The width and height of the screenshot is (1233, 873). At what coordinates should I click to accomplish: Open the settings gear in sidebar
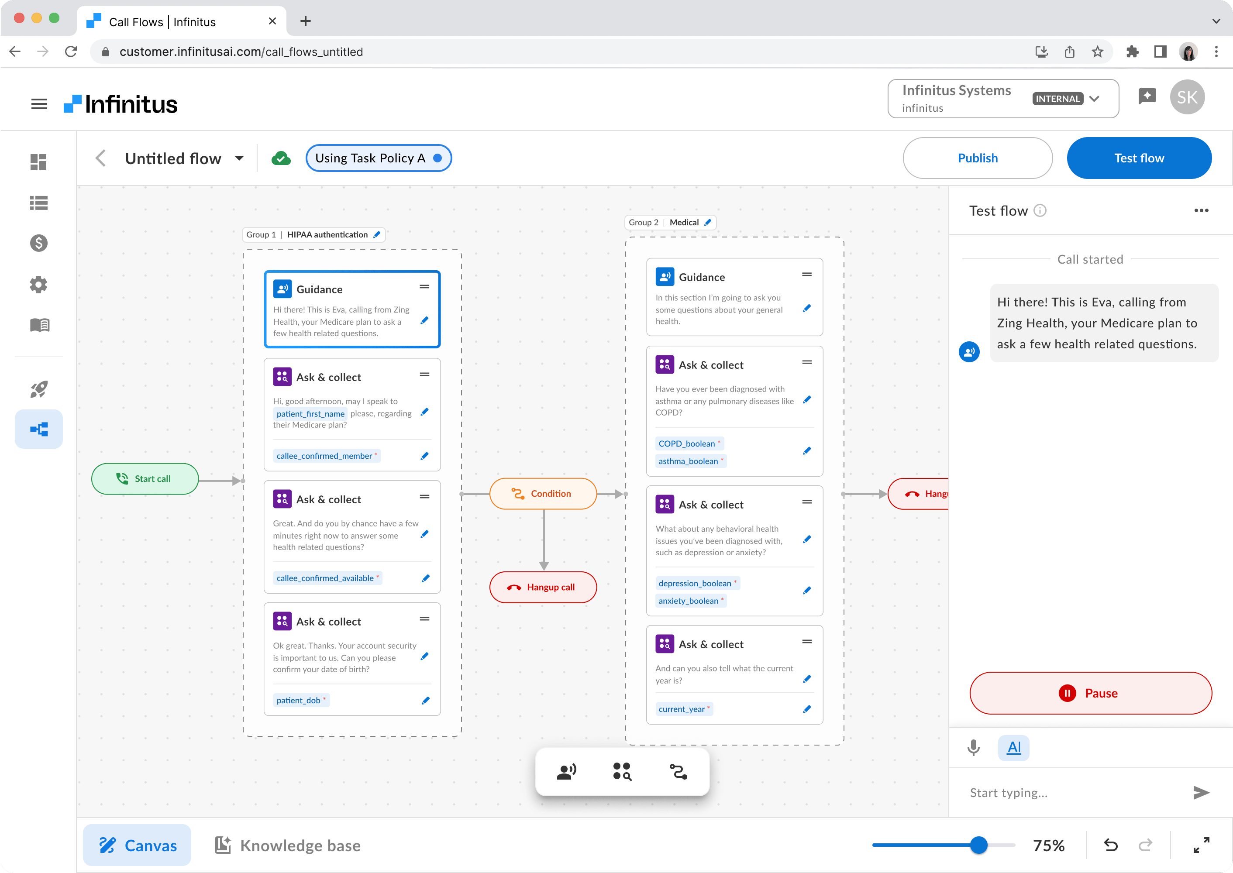click(x=39, y=284)
